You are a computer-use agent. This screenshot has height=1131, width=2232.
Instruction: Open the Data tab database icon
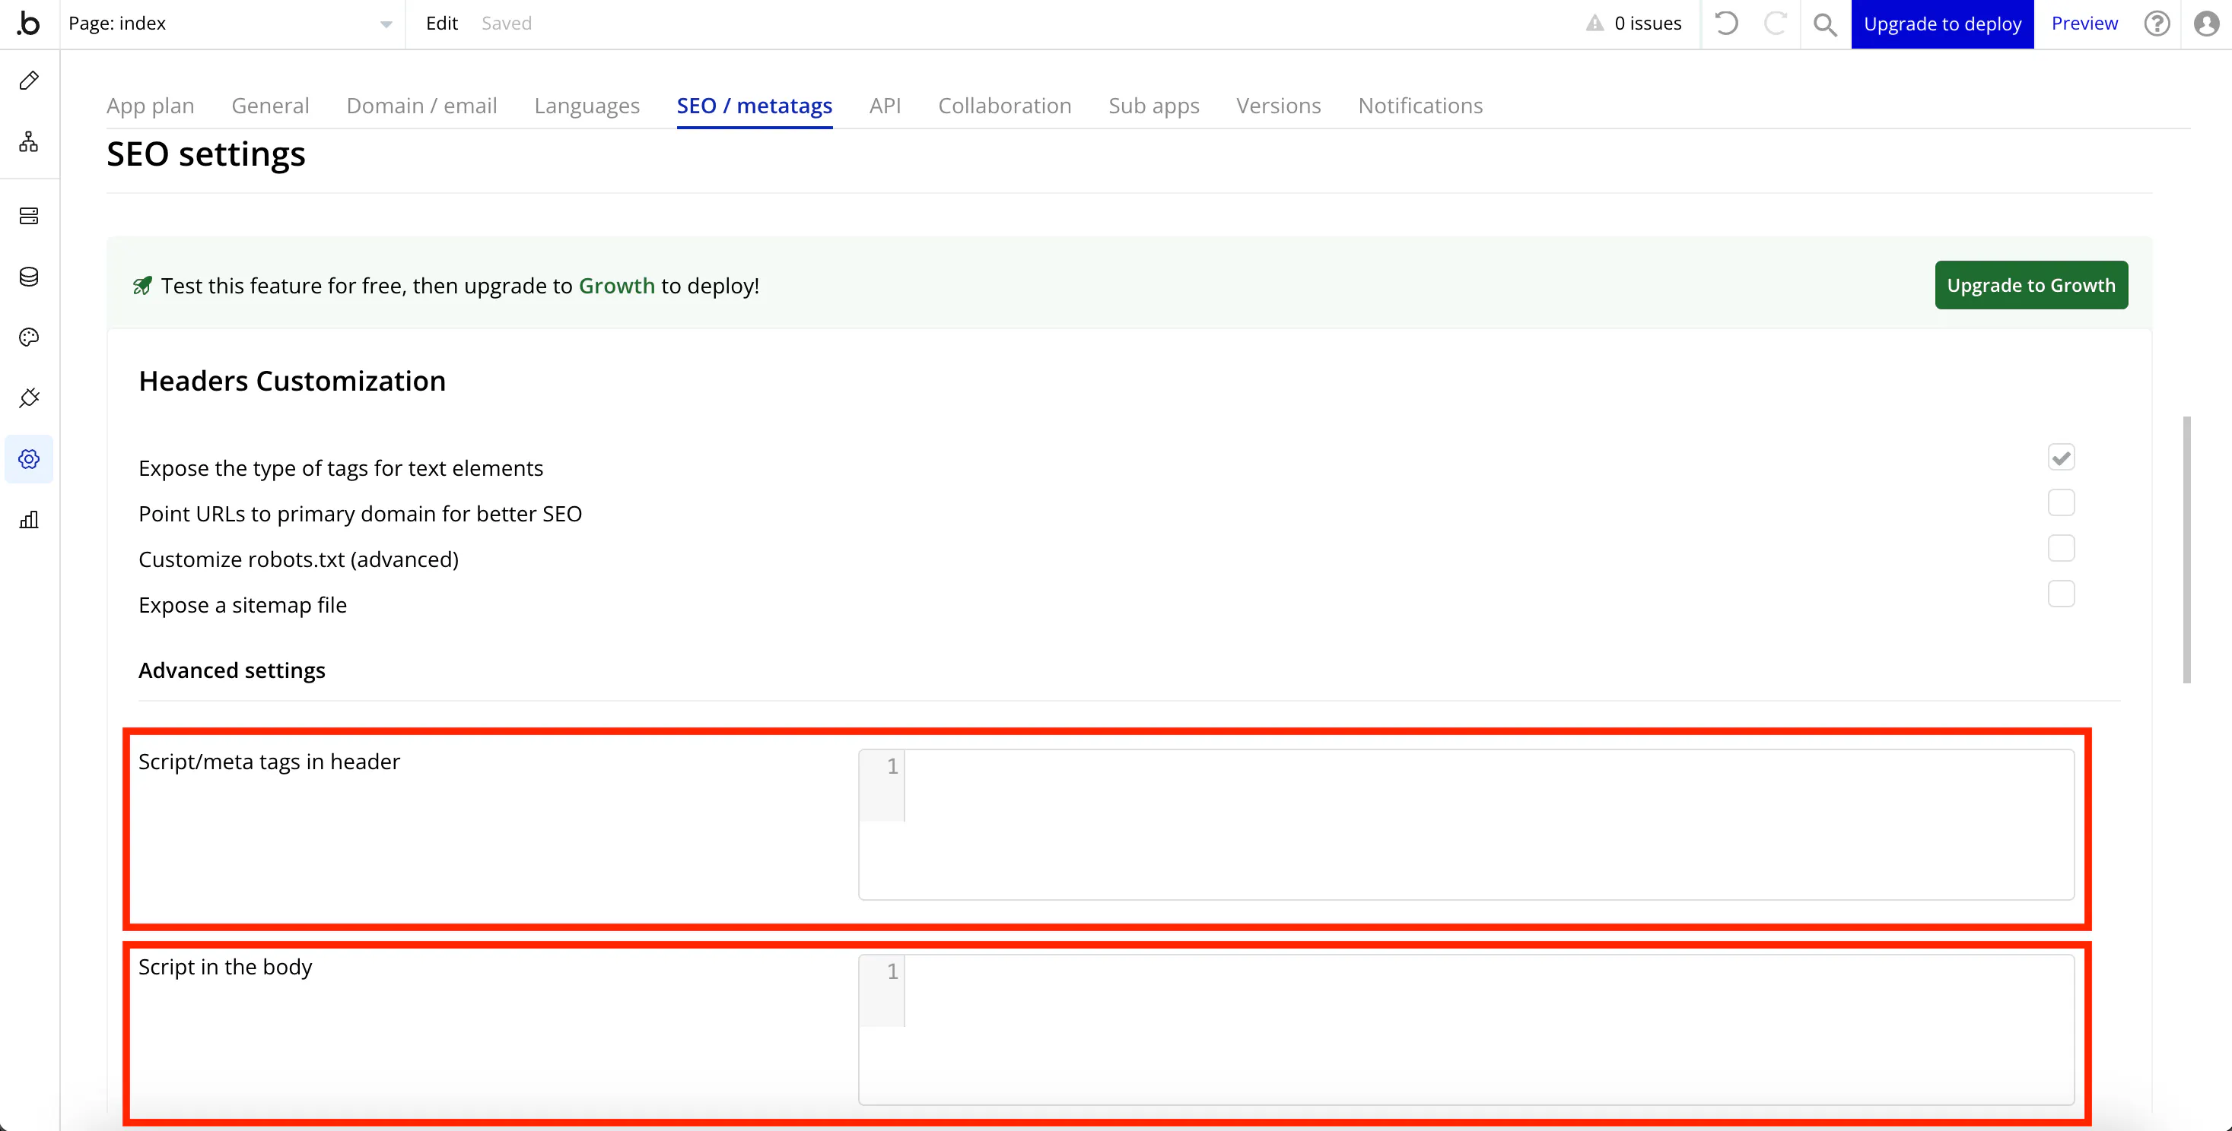(29, 276)
